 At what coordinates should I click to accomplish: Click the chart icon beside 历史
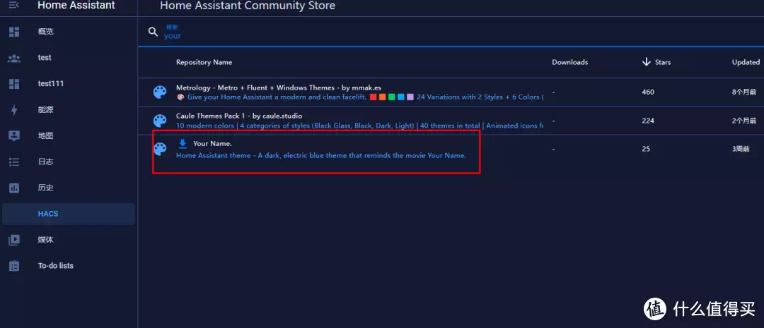coord(14,188)
